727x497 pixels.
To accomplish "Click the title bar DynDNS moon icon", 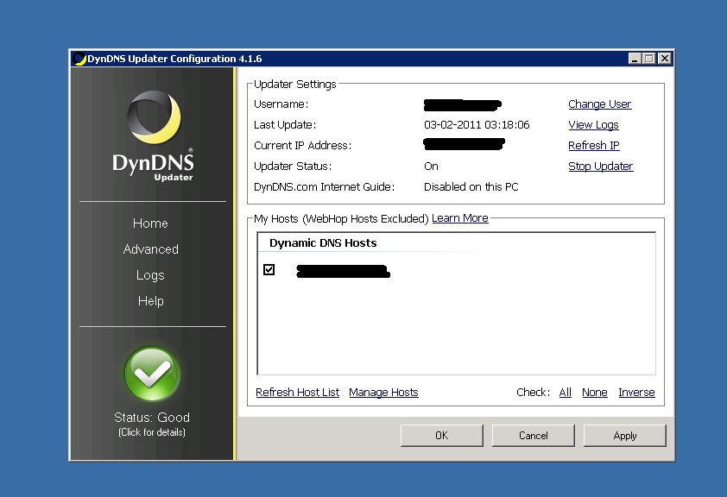I will [79, 59].
